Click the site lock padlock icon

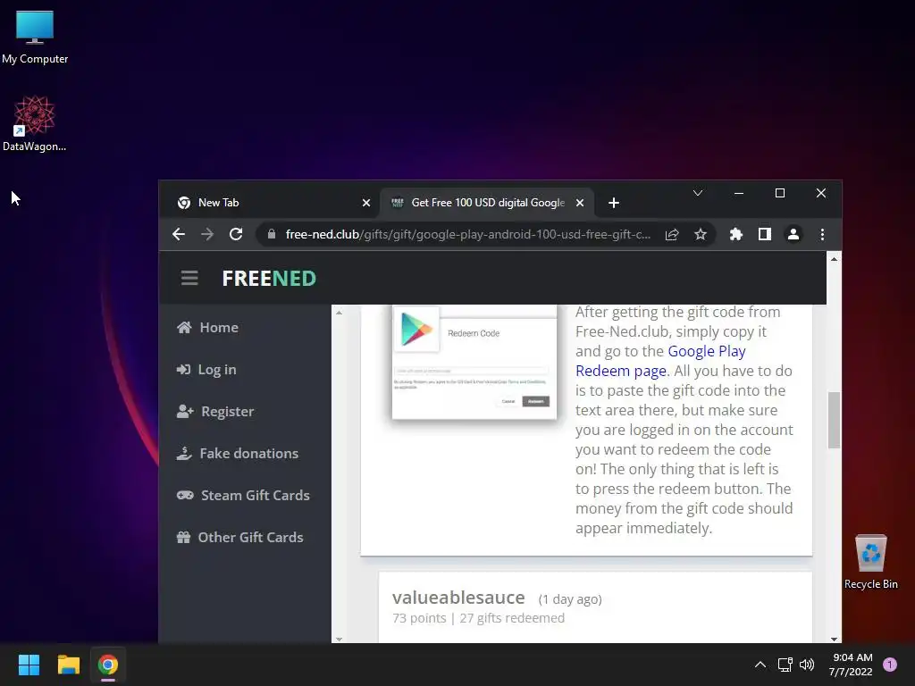pos(272,235)
